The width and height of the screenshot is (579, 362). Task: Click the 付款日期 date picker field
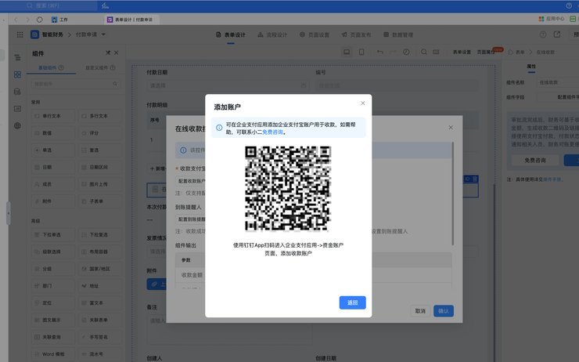[228, 85]
